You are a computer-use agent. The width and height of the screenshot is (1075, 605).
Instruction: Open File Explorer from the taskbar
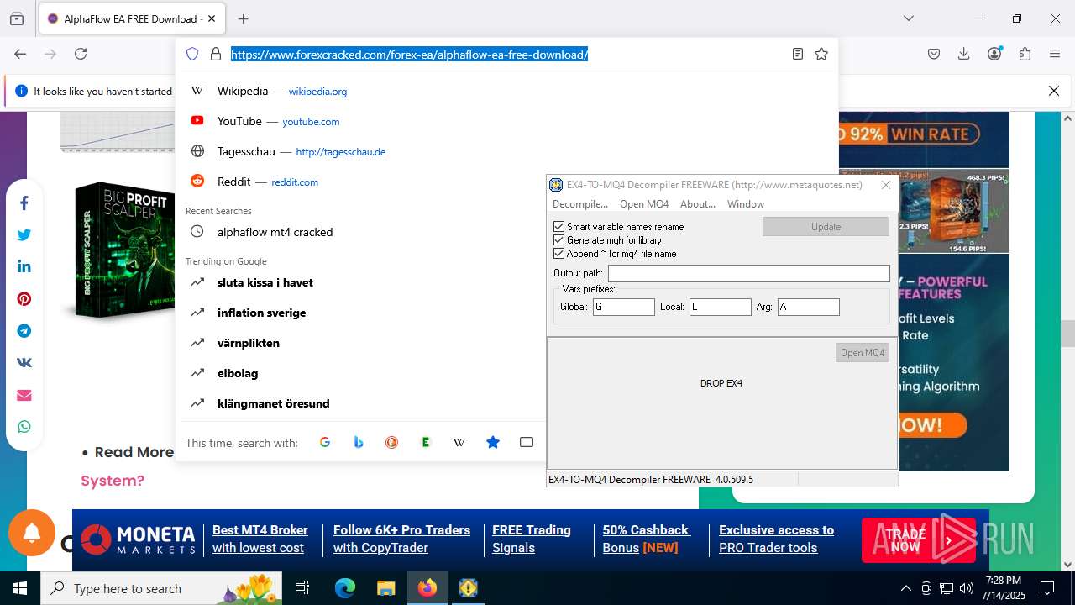pyautogui.click(x=386, y=588)
